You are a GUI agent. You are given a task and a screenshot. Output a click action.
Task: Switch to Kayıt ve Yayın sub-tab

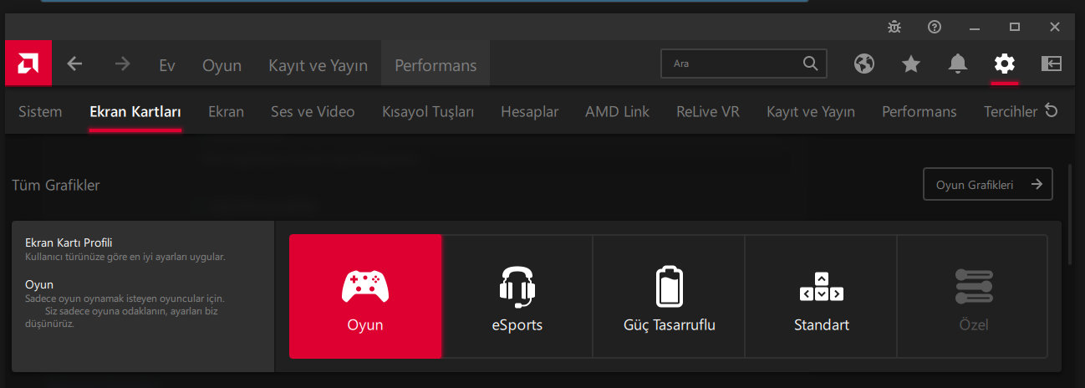point(811,111)
